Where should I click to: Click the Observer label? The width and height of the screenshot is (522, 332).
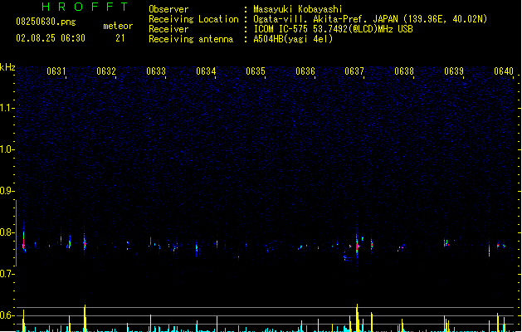point(168,9)
